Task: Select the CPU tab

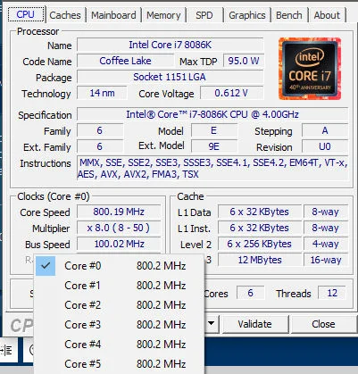Action: [x=26, y=14]
